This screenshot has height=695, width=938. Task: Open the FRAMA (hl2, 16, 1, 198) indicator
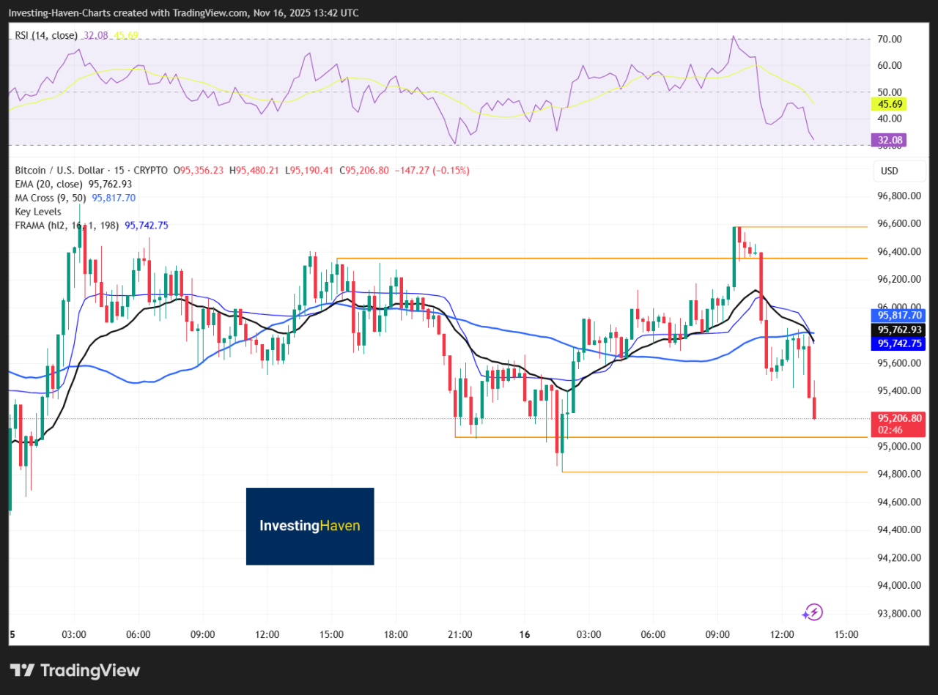66,225
